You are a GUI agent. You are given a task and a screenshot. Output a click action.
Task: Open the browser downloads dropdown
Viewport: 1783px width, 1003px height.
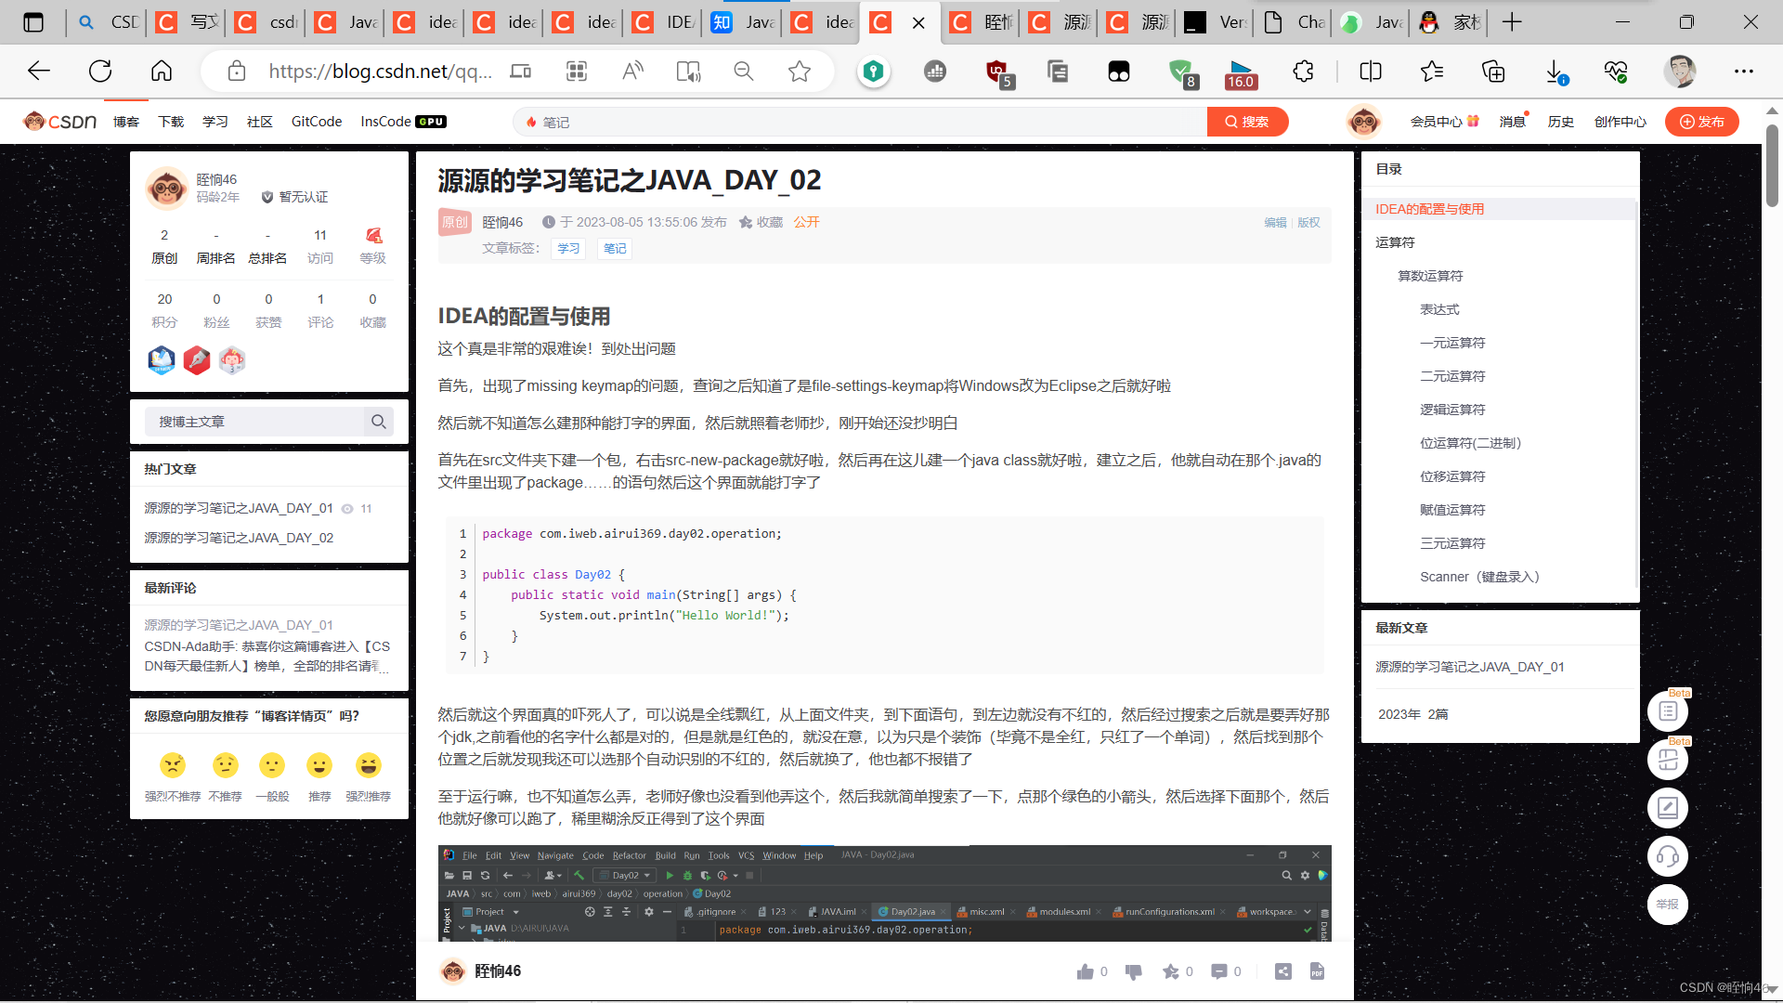coord(1558,72)
